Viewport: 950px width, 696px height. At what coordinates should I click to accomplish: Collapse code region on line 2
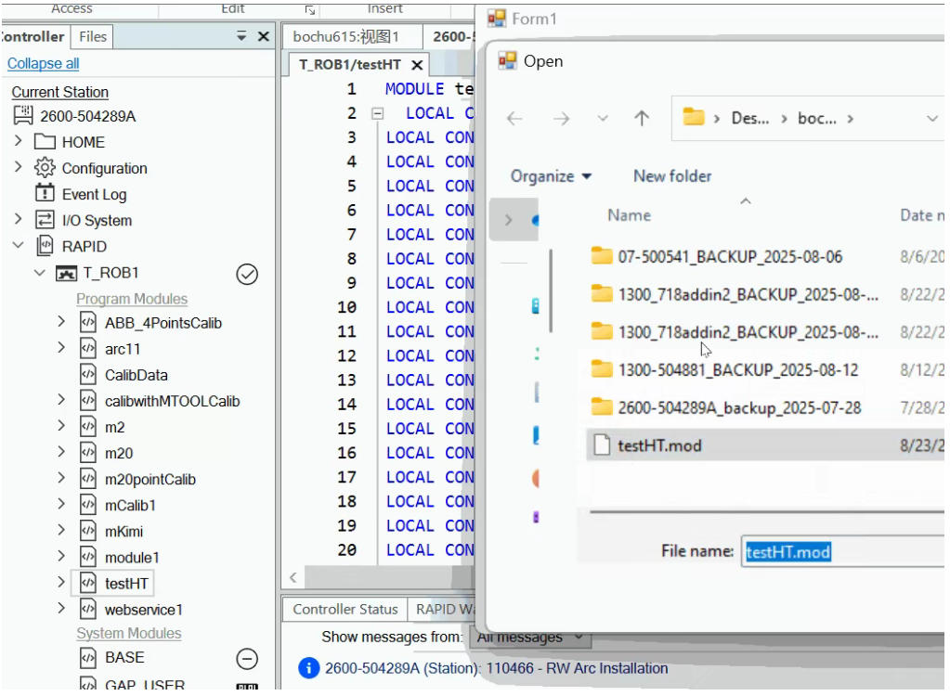tap(377, 113)
